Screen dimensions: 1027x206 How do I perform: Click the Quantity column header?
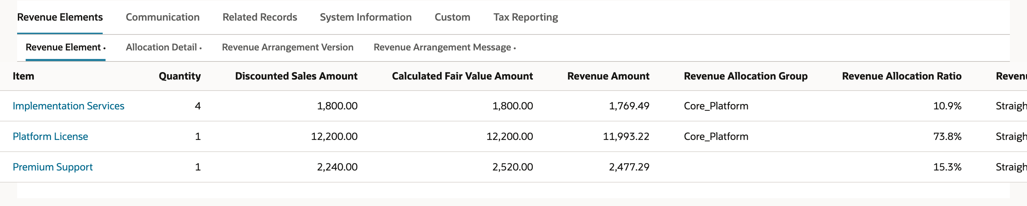[179, 76]
